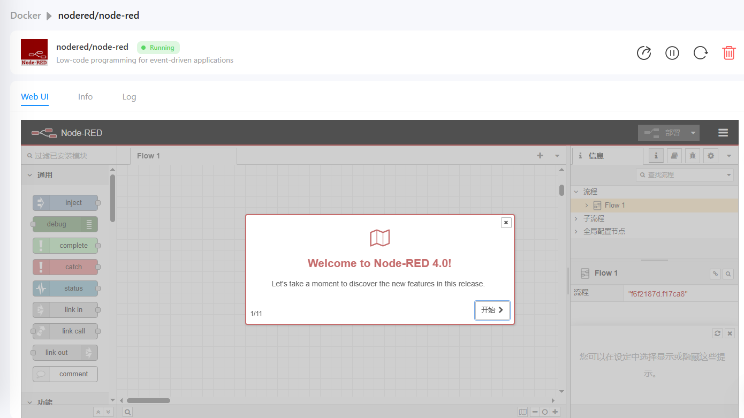The height and width of the screenshot is (418, 744).
Task: Click the 开始 button in welcome tour
Action: [492, 310]
